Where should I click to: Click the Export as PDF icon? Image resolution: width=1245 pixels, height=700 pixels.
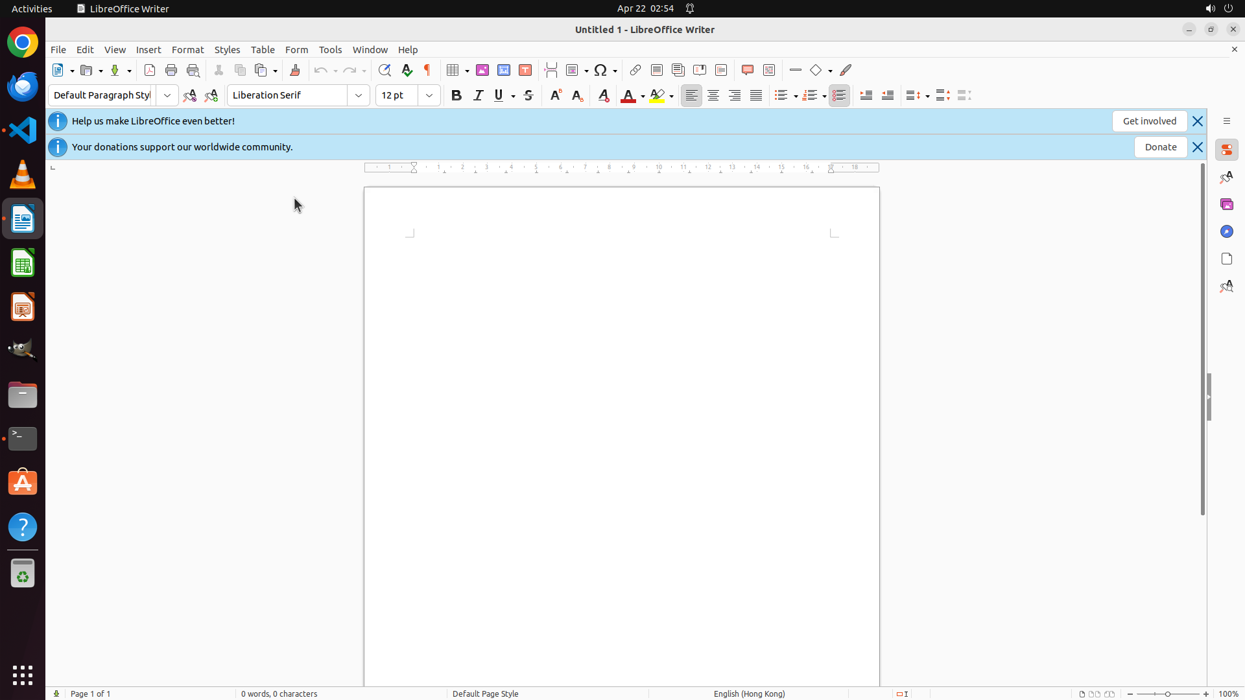150,70
